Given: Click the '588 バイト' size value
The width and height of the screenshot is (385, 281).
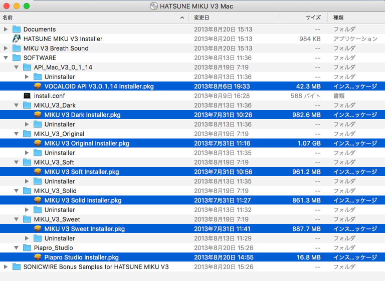Looking at the screenshot, I should tap(305, 96).
